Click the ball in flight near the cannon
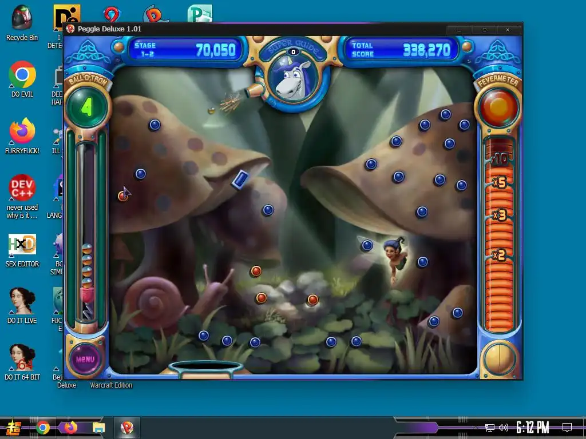The width and height of the screenshot is (586, 439). coord(211,110)
